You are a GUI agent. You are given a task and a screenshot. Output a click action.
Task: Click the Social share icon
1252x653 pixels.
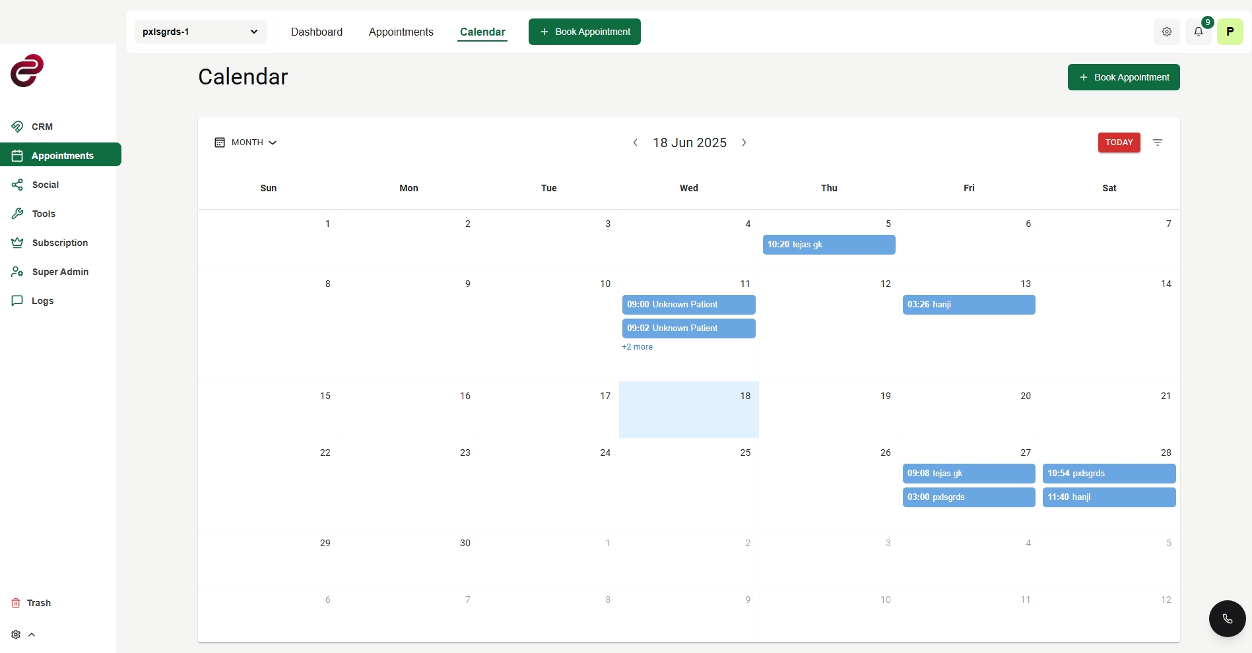tap(18, 185)
